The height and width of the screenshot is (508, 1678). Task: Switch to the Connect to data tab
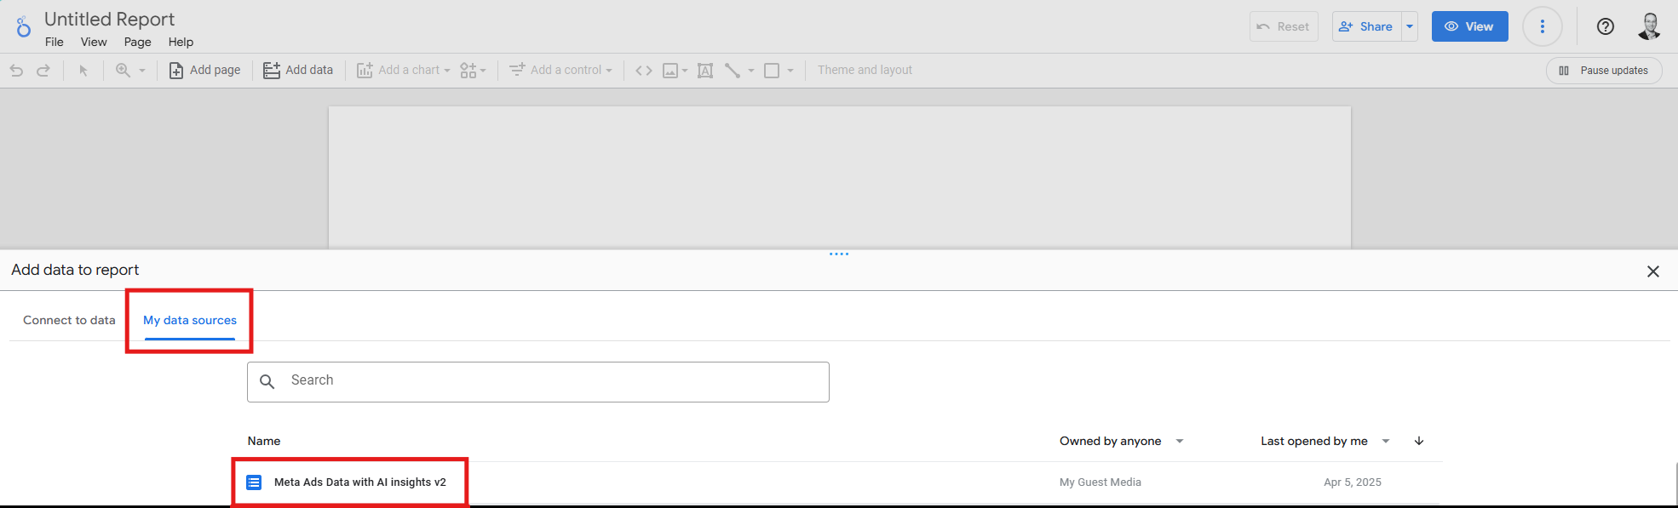[69, 320]
